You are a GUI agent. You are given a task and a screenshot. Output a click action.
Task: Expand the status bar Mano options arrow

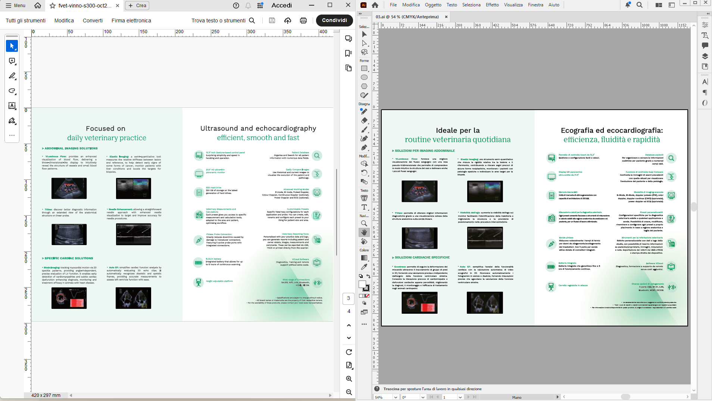558,397
